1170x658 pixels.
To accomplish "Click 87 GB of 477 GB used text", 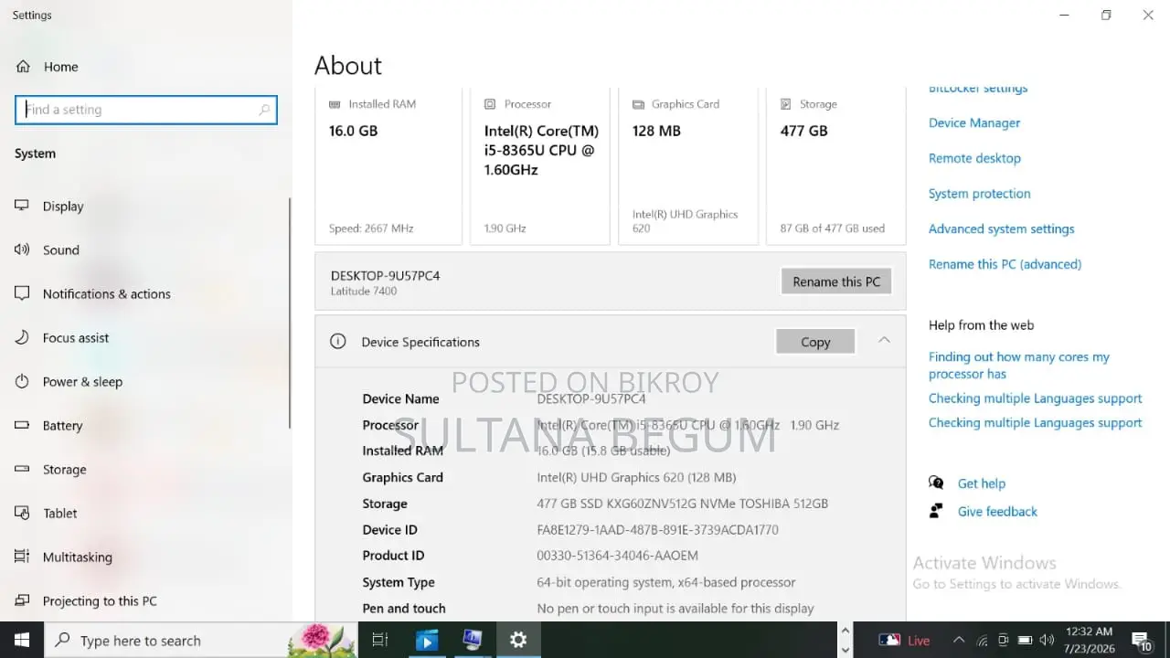I will [832, 228].
